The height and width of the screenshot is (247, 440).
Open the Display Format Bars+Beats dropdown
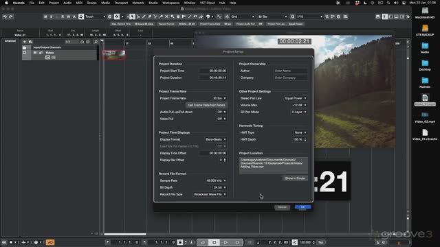pos(215,139)
